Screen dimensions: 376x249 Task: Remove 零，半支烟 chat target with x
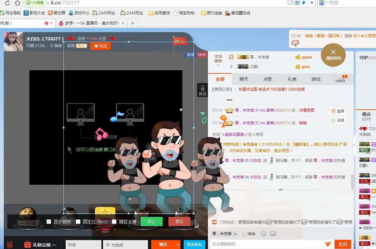(x=235, y=234)
